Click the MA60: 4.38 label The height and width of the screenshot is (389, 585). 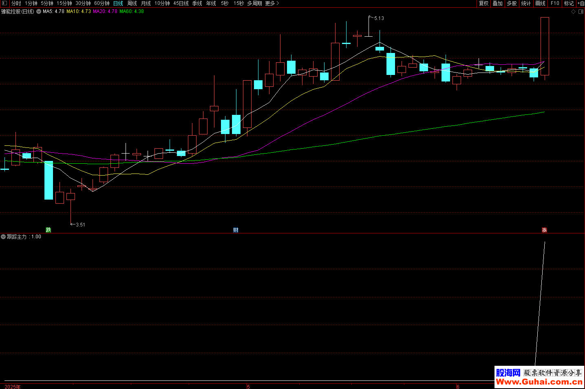(x=132, y=11)
